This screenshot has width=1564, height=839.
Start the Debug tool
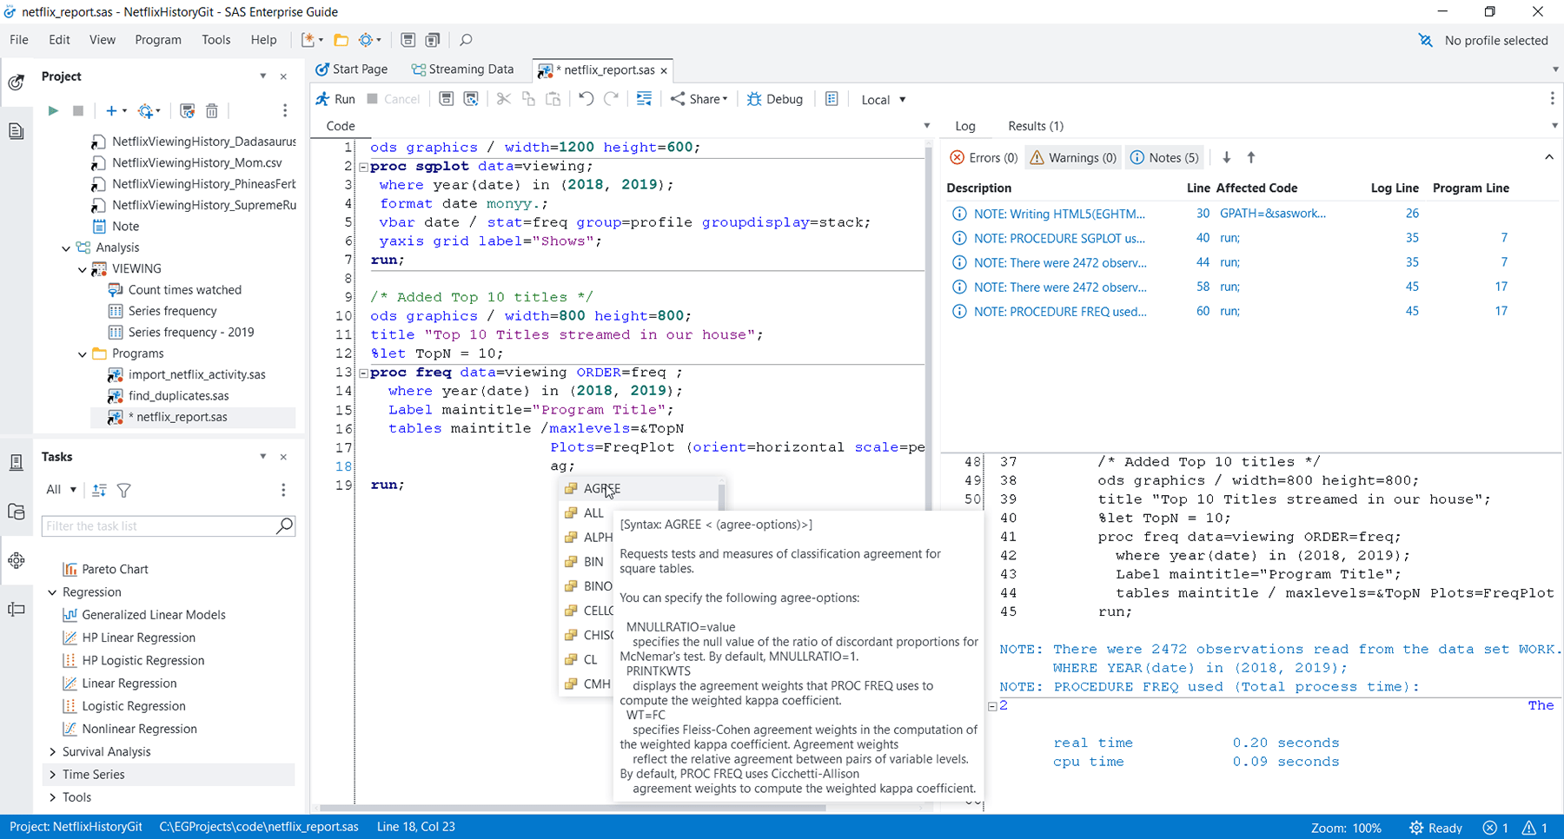(x=775, y=99)
